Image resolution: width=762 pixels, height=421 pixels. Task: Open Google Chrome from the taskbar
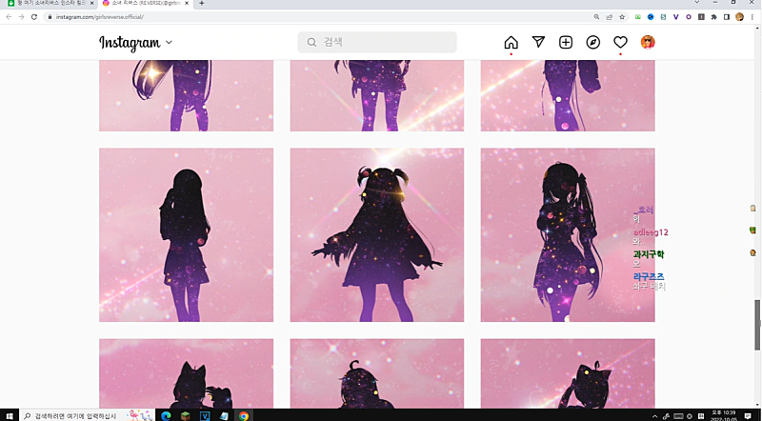coord(244,416)
